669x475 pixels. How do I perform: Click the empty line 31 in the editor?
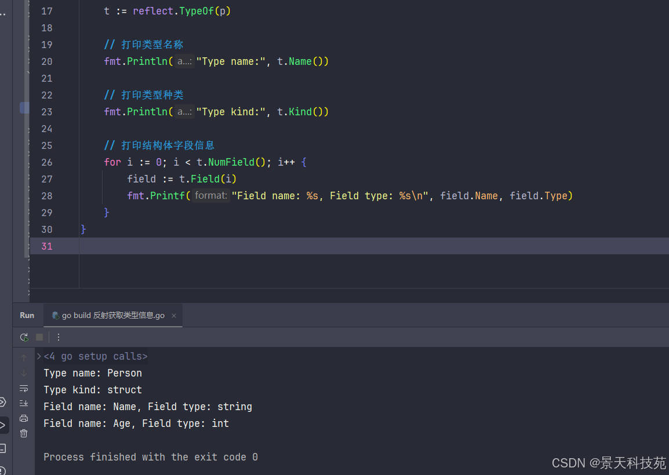348,246
